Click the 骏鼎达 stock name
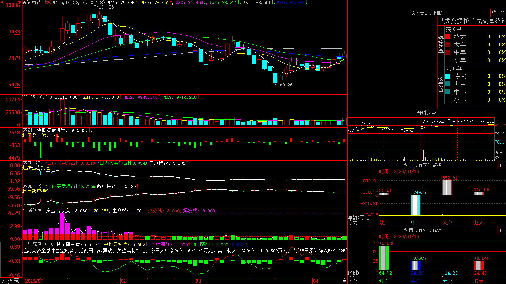 point(34,3)
